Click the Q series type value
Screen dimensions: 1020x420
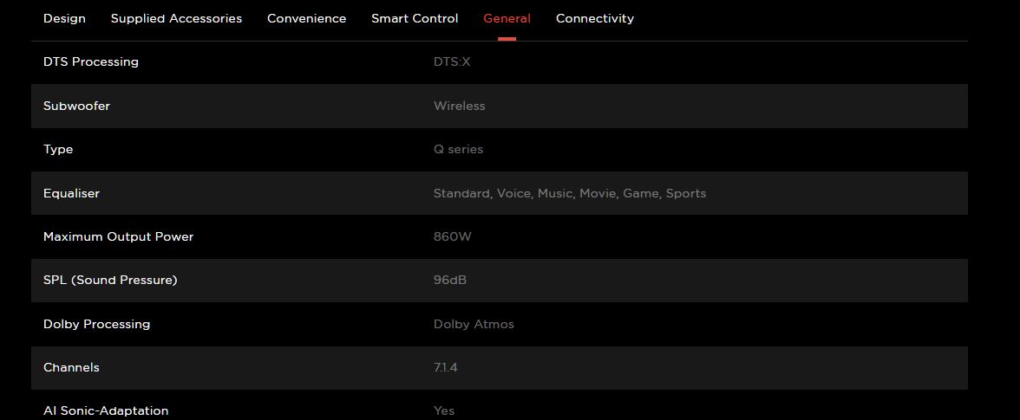(458, 149)
